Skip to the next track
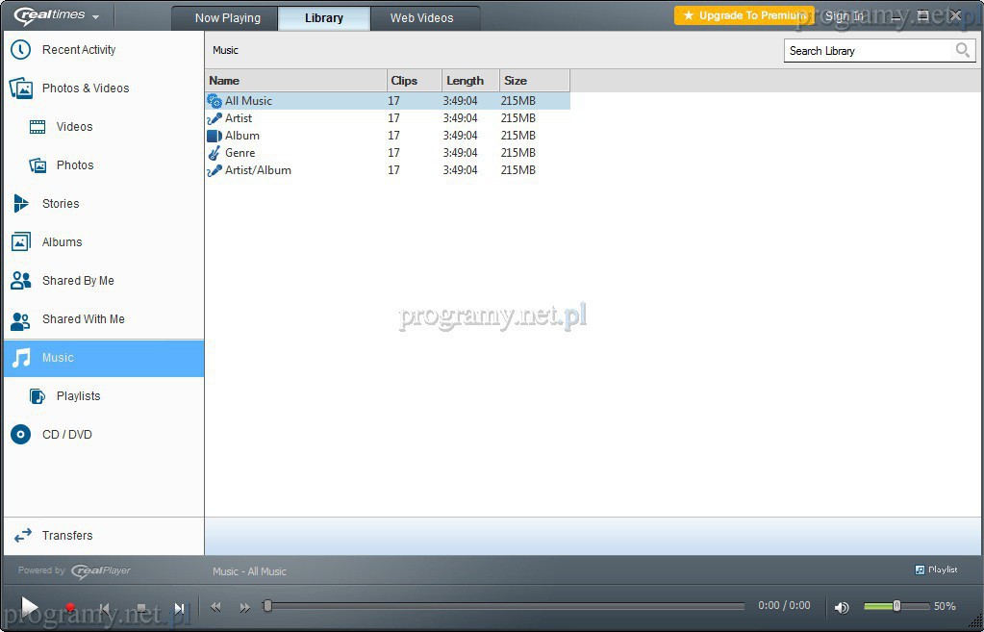This screenshot has height=632, width=984. coord(179,608)
